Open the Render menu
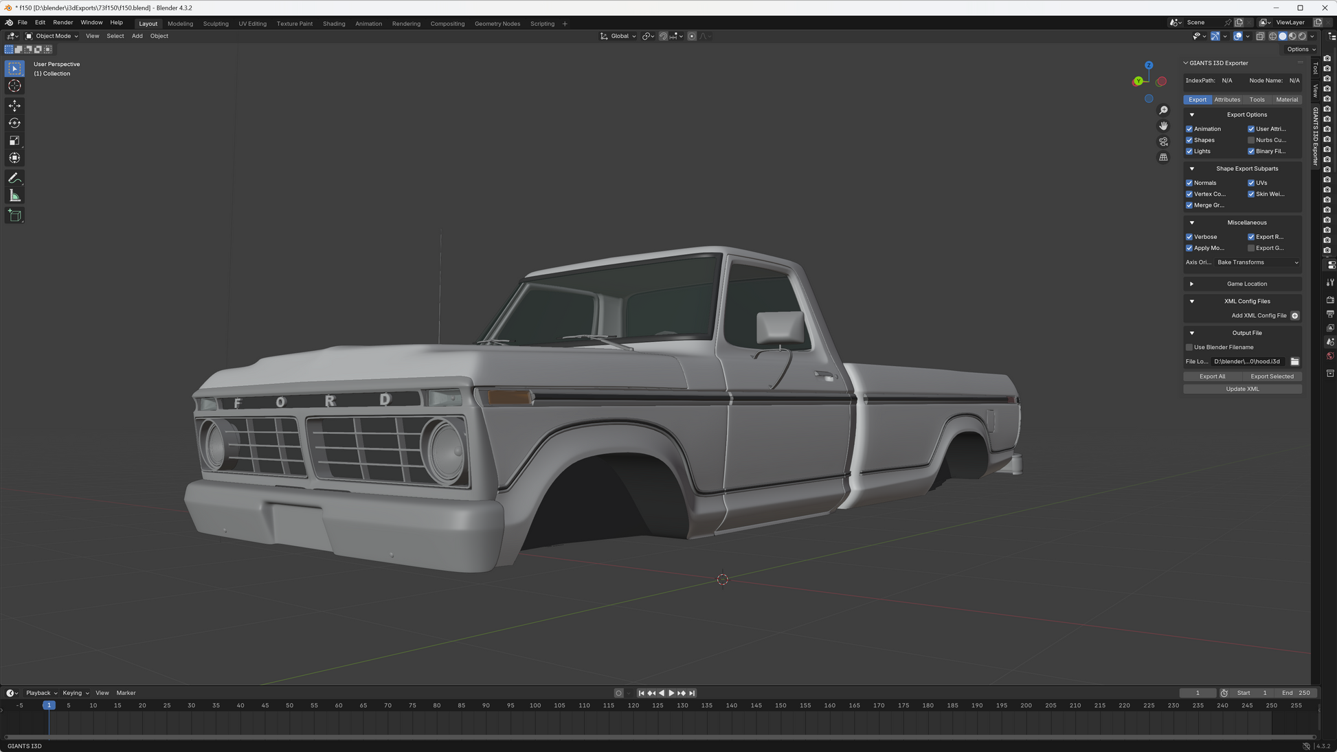Image resolution: width=1337 pixels, height=752 pixels. click(x=63, y=23)
